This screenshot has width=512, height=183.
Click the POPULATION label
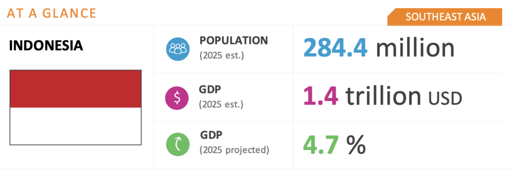[234, 40]
